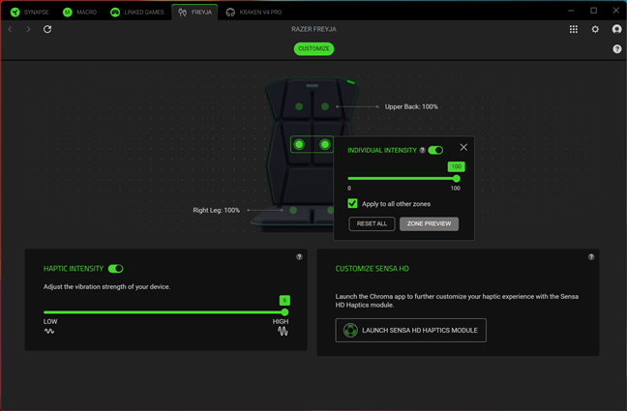Click the Right Leg: 100% label
This screenshot has height=411, width=627.
(217, 210)
